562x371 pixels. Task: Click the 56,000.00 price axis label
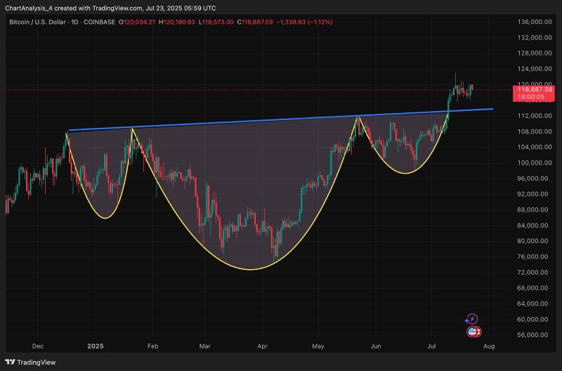(533, 335)
